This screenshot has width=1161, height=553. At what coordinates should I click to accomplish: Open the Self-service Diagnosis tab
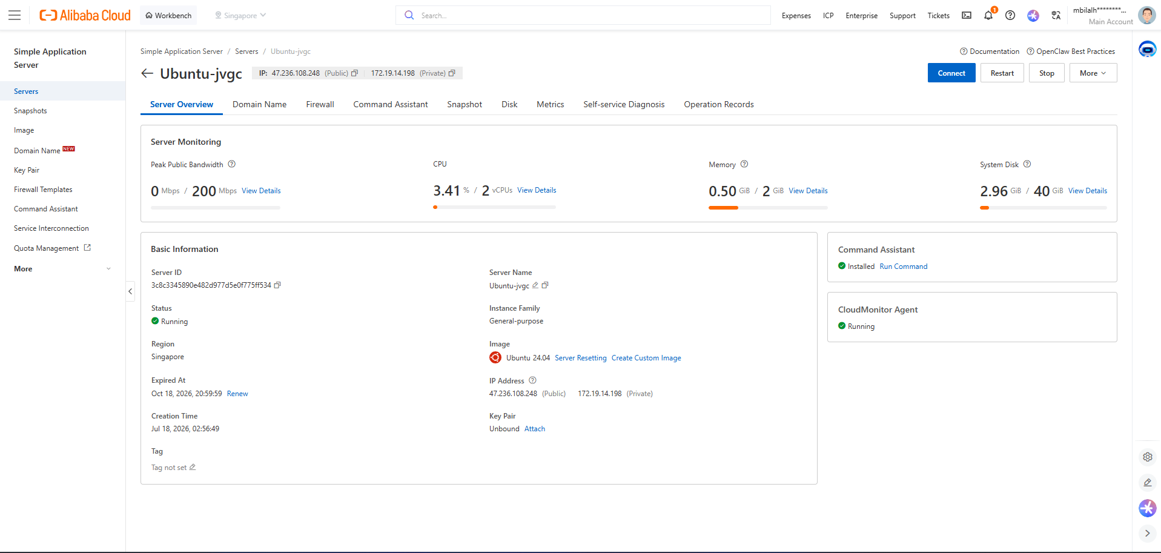624,105
